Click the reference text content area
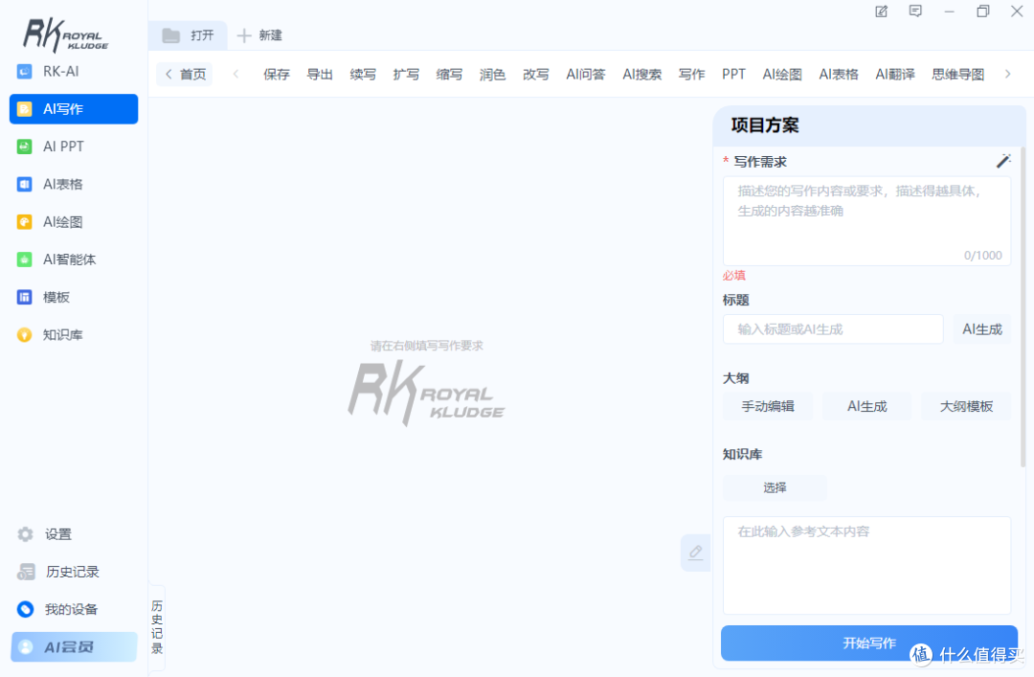Screen dimensions: 1034x677 (x=866, y=566)
